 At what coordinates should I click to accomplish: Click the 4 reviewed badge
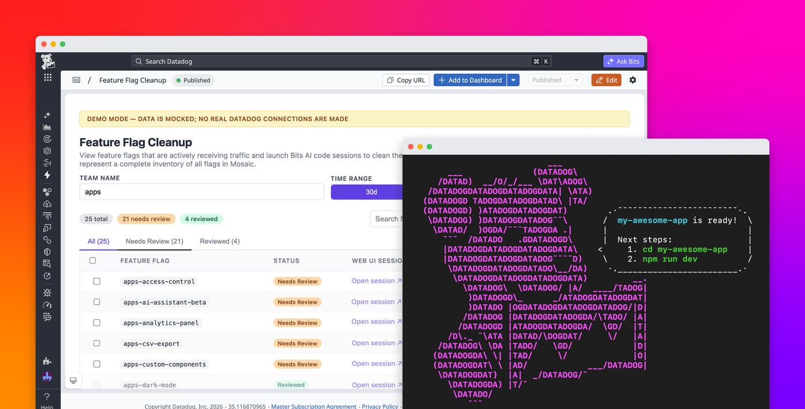click(201, 219)
